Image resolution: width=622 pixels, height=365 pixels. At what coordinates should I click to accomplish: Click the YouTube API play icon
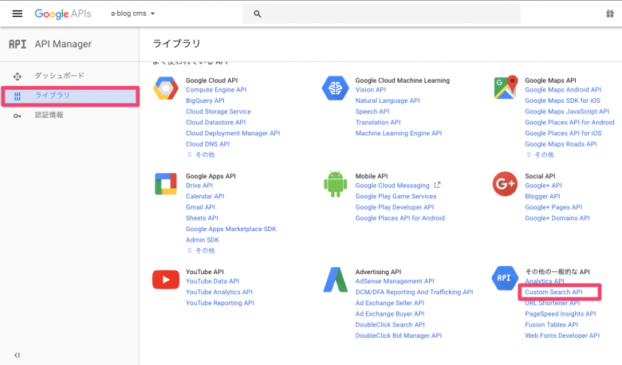tap(166, 279)
